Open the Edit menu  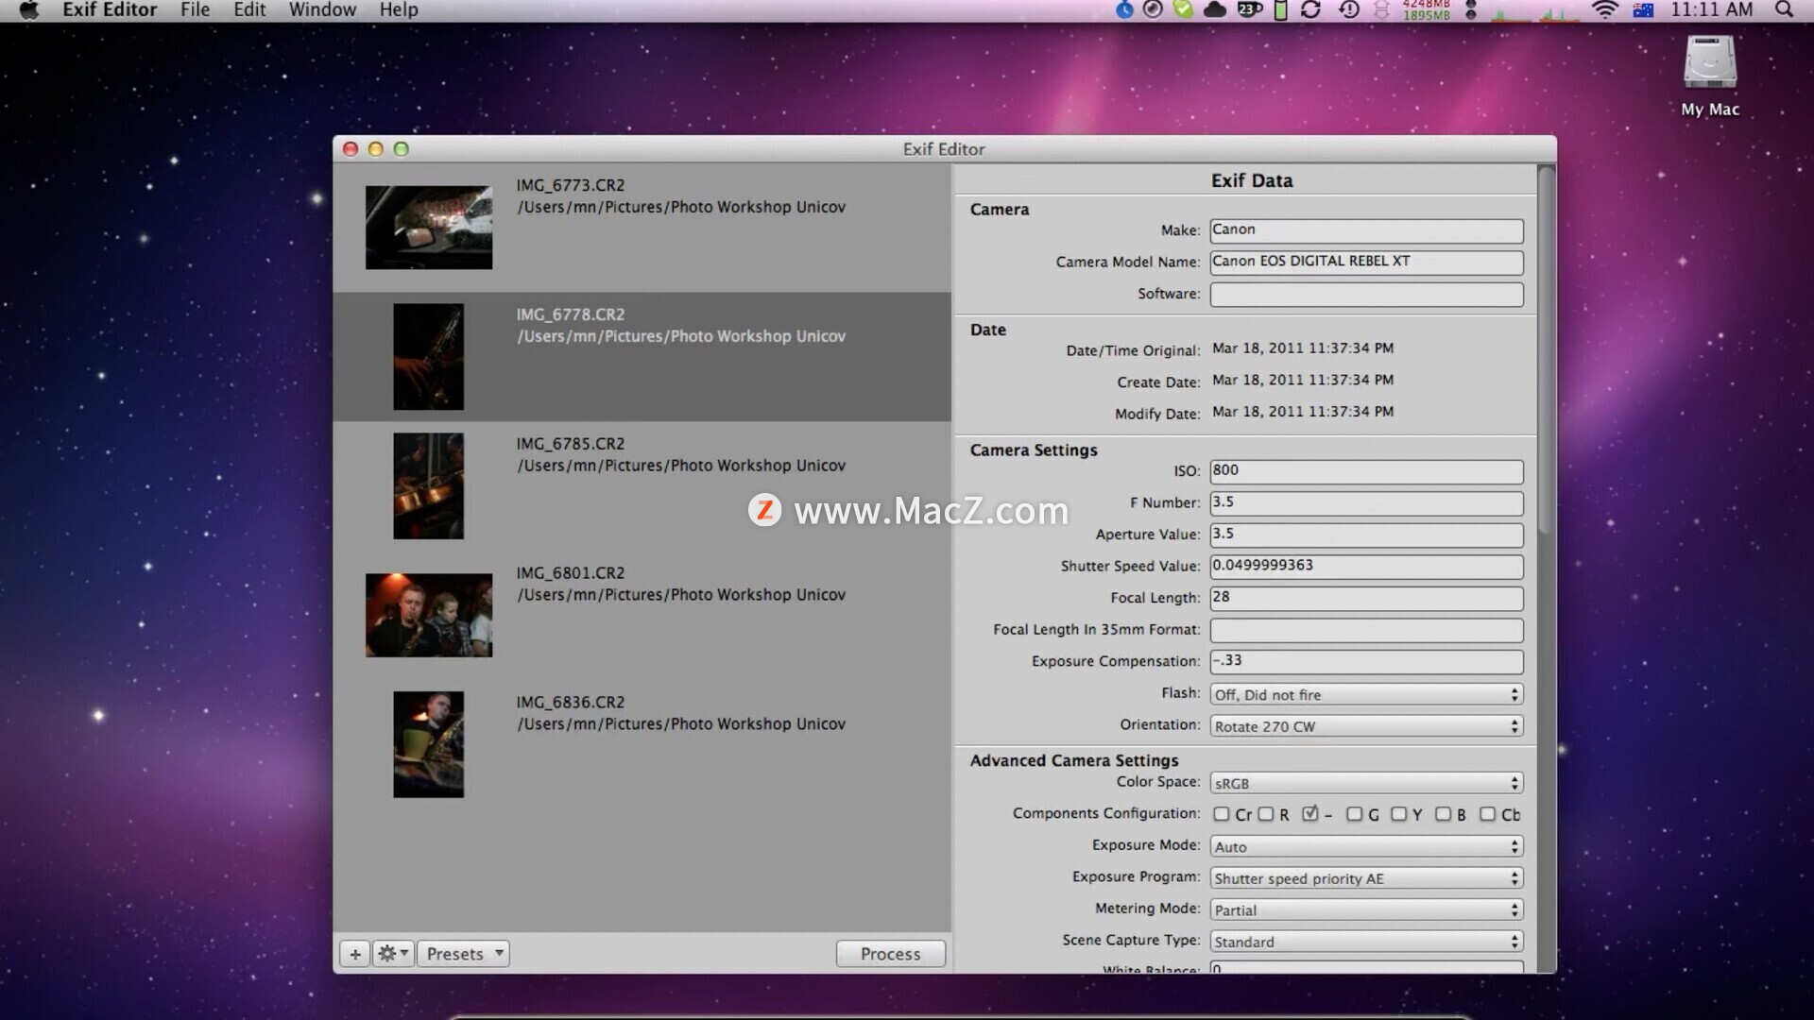click(249, 10)
